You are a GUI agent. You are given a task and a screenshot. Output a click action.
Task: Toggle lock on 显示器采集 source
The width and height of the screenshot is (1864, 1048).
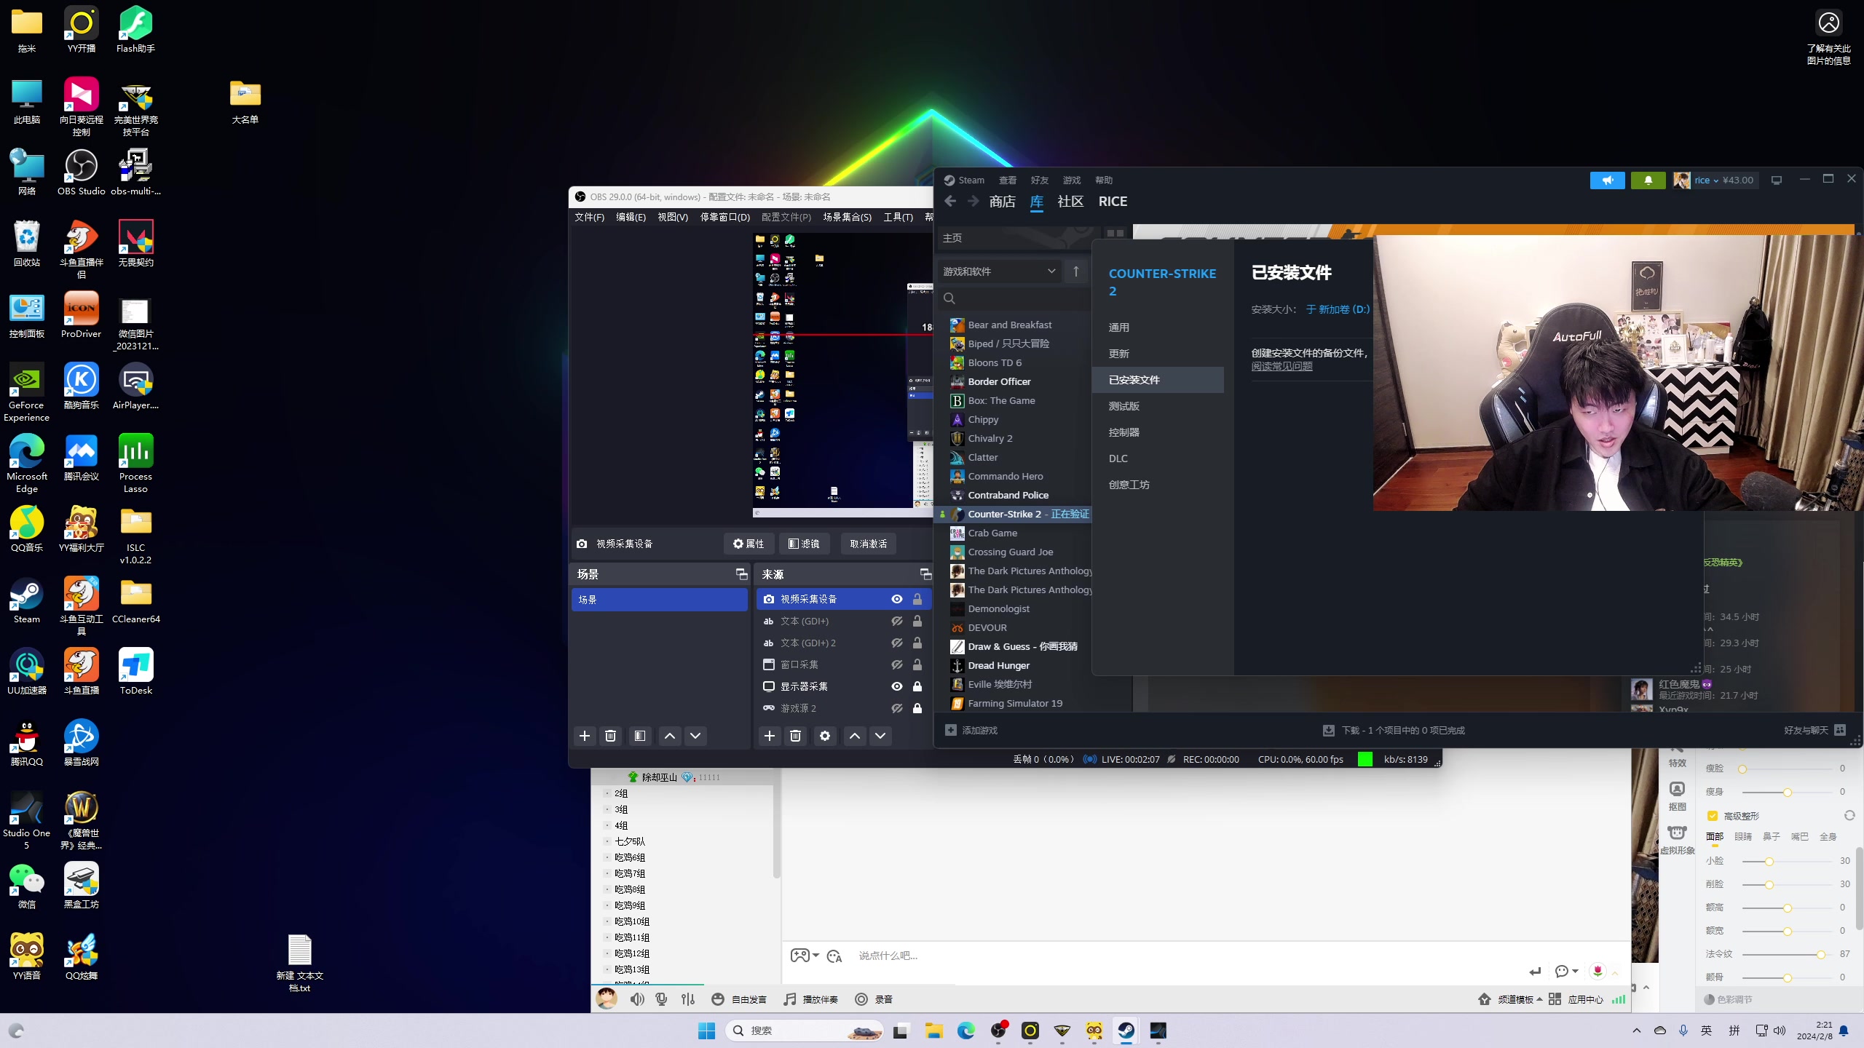point(917,686)
